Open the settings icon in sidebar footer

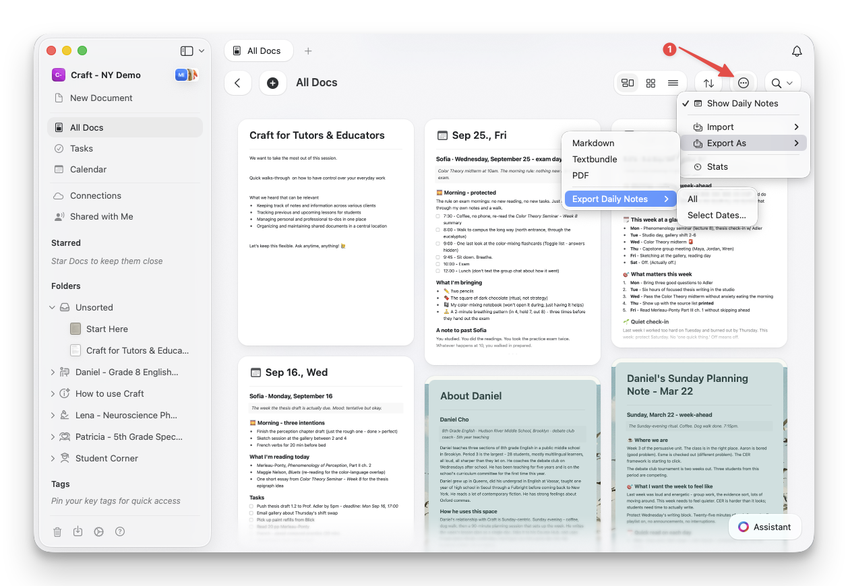[99, 531]
